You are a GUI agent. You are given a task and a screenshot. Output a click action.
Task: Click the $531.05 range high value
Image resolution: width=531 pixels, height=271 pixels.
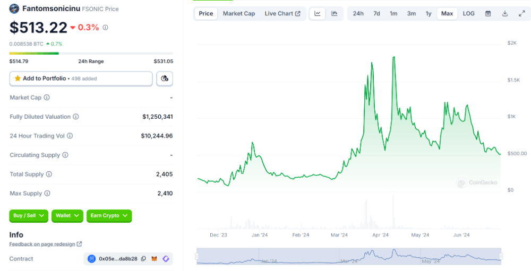(163, 61)
